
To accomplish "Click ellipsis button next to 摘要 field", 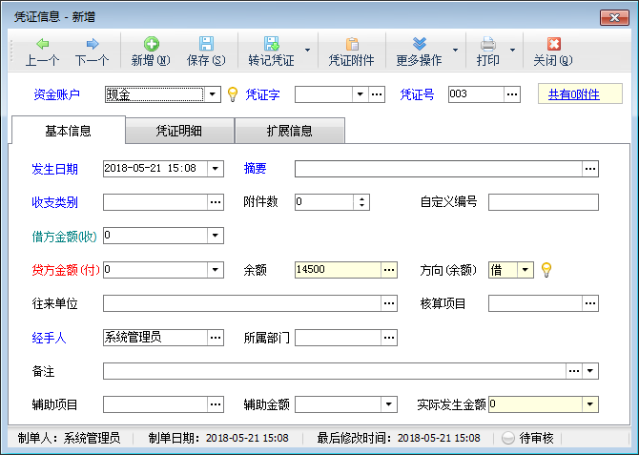I will [x=590, y=169].
